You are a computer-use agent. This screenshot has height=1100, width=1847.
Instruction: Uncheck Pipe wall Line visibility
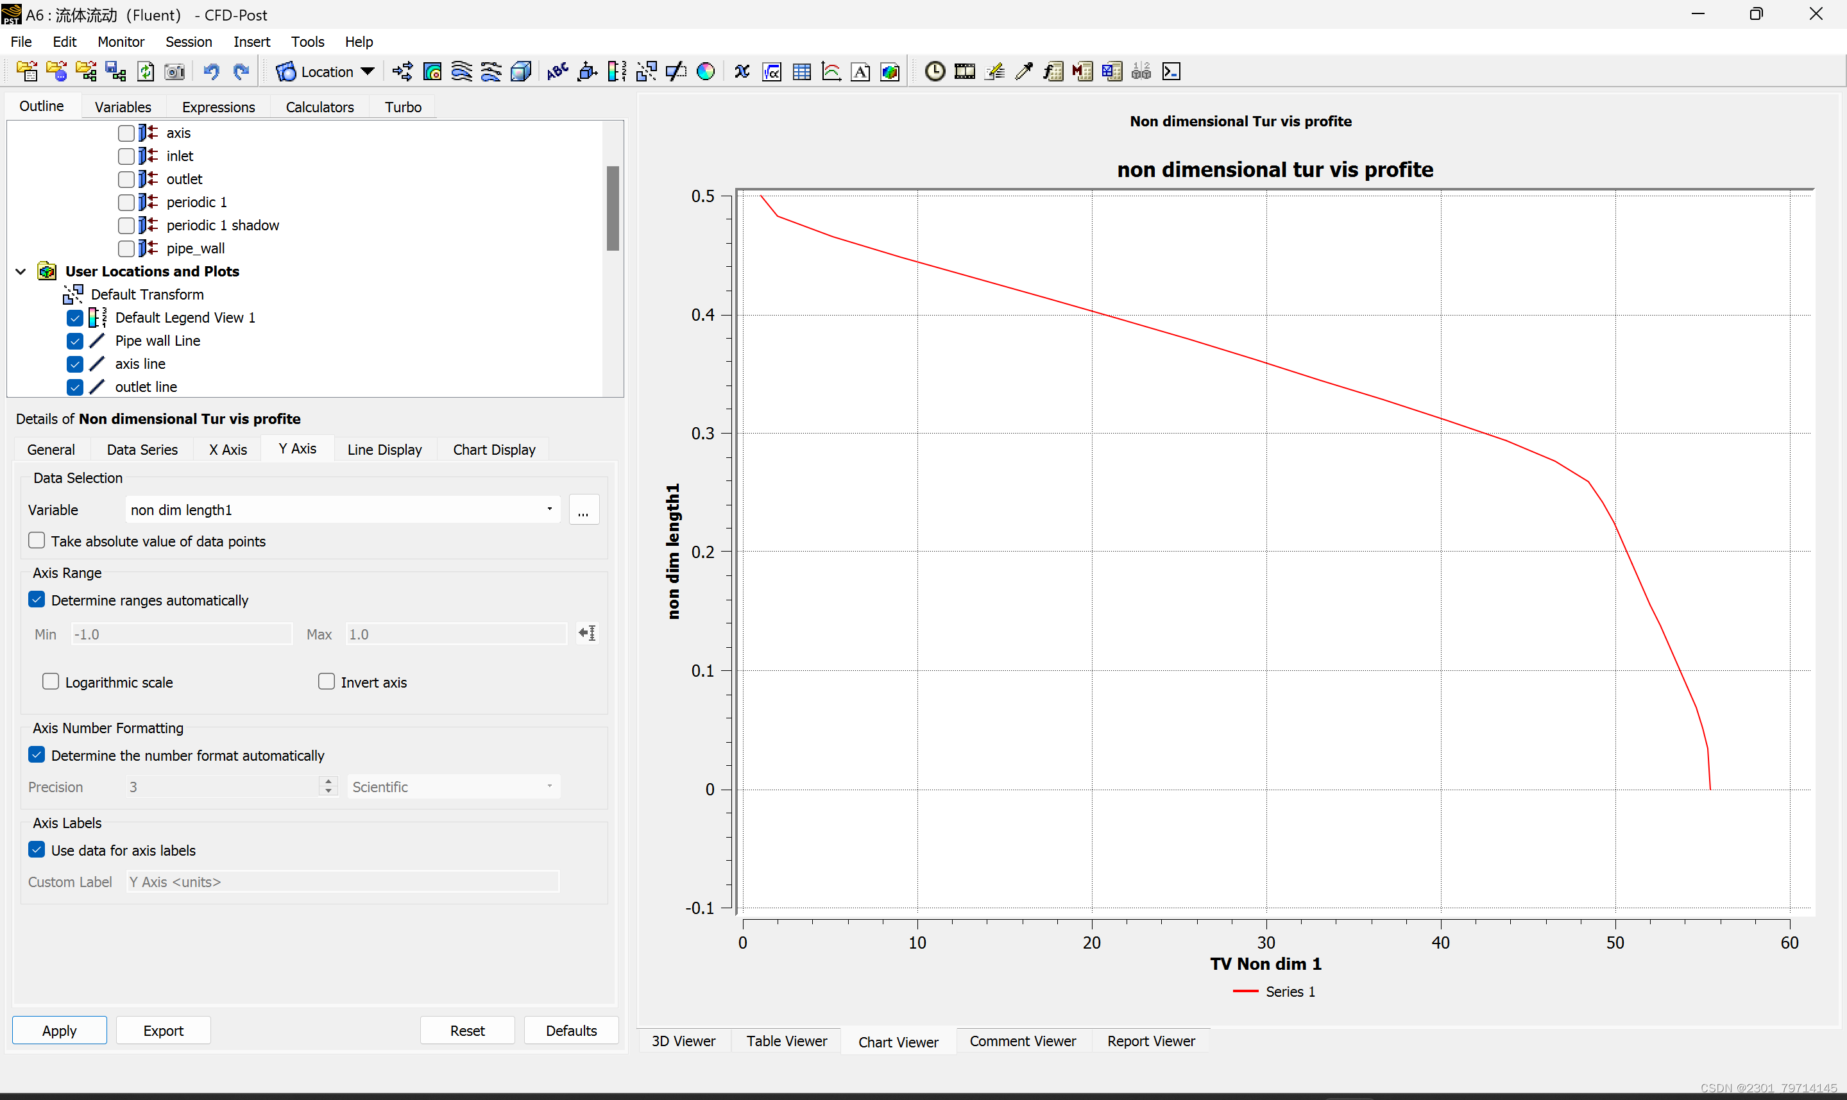click(x=75, y=341)
